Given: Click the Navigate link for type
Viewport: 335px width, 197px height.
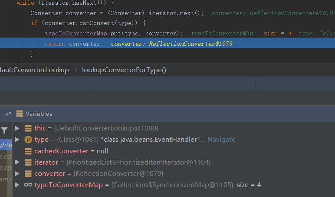Looking at the screenshot, I should pyautogui.click(x=221, y=140).
